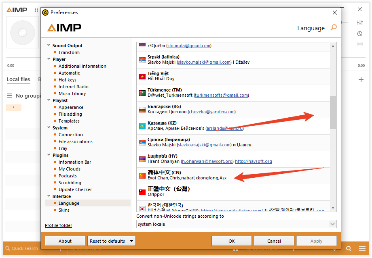Collapse the Sound Output tree section
This screenshot has width=372, height=258.
point(49,45)
